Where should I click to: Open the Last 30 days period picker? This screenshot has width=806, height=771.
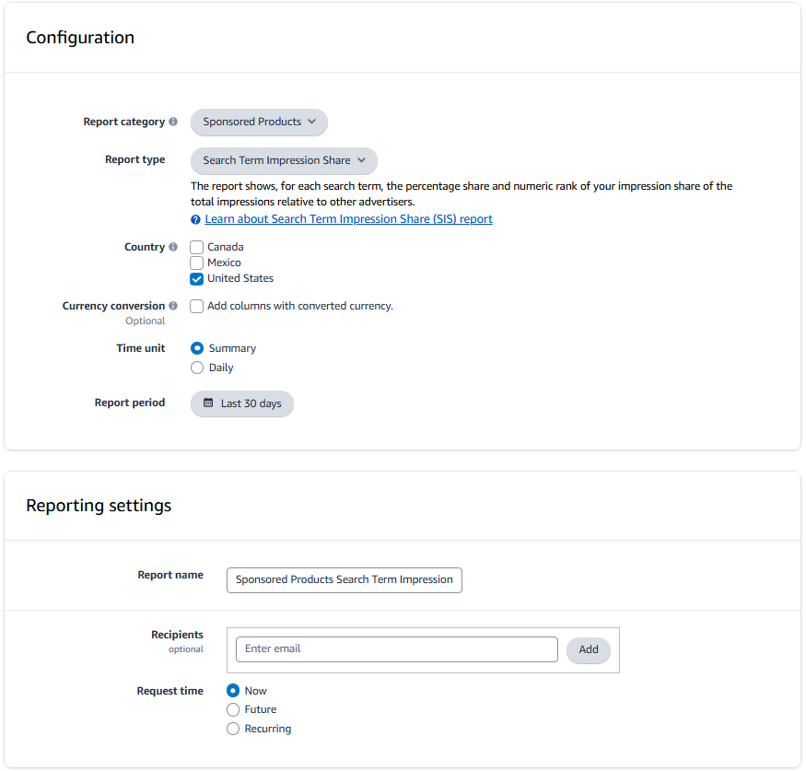tap(242, 404)
